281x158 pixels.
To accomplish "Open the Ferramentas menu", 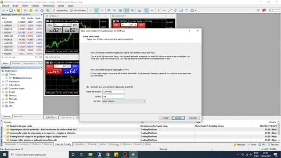I will 49,6.
